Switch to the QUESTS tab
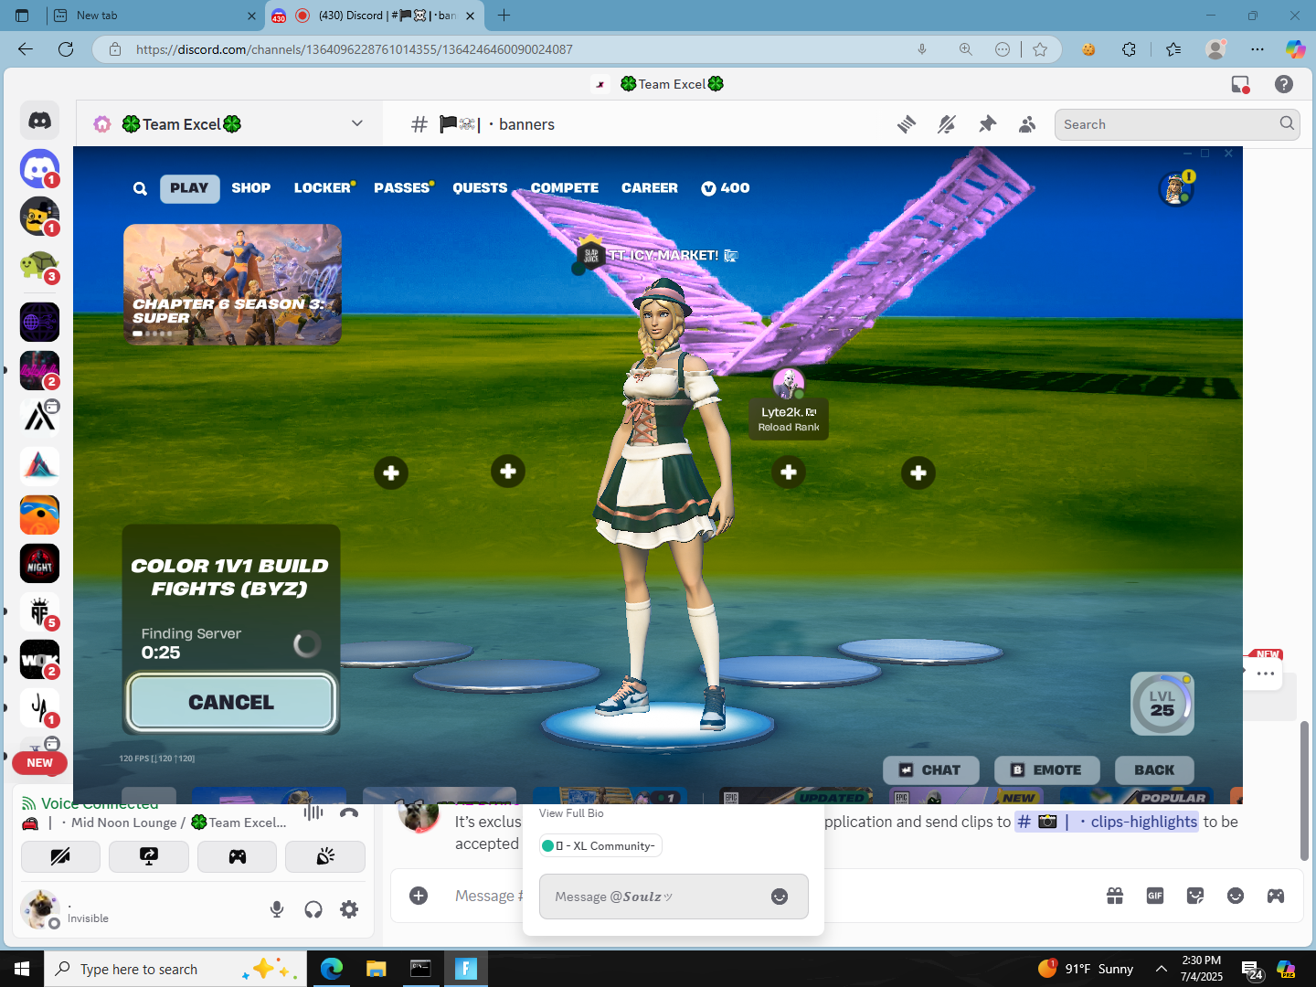The width and height of the screenshot is (1316, 987). [x=480, y=188]
